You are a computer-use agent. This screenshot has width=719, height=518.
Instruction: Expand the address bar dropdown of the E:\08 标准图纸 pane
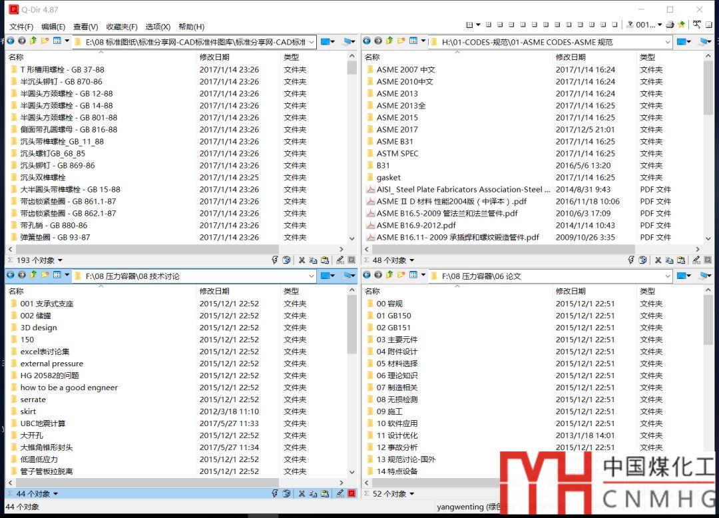point(312,42)
